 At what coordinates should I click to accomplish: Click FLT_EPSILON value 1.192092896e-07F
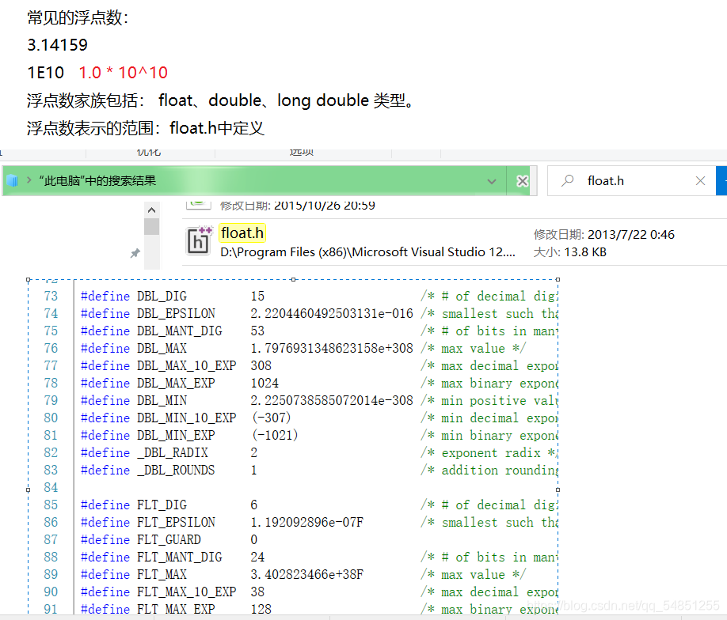click(x=307, y=522)
